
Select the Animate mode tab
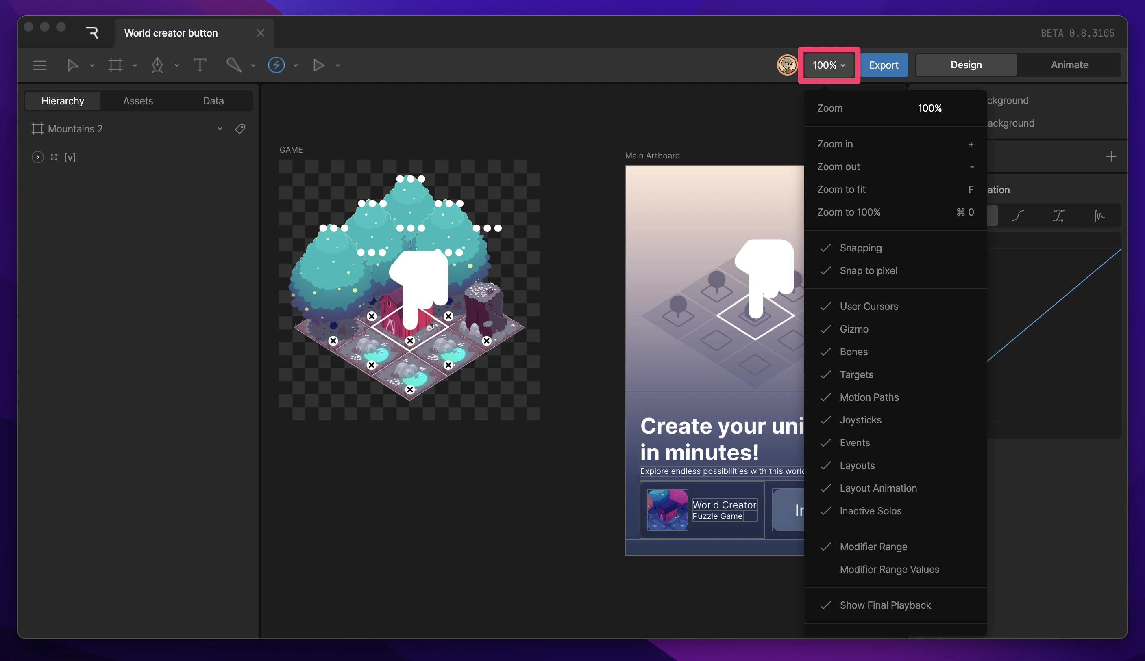click(x=1069, y=65)
